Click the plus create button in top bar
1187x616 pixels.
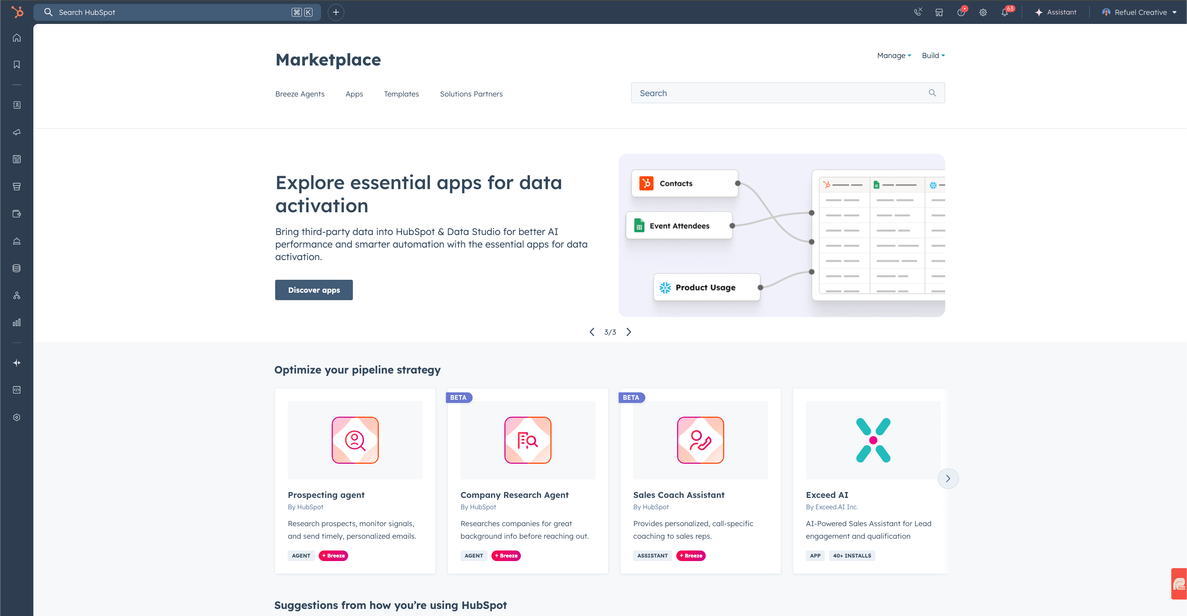336,13
